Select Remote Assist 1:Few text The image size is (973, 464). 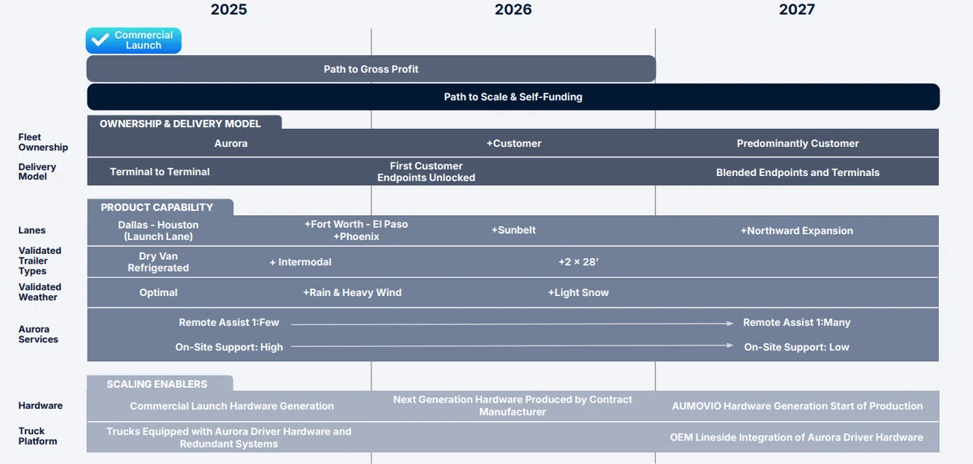(x=229, y=323)
